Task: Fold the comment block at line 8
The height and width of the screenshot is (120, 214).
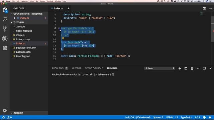Action: click(x=59, y=28)
